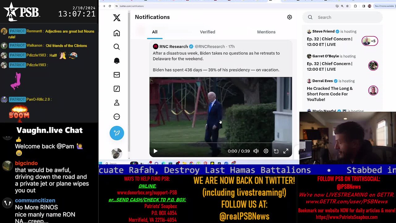
Task: Open Notifications settings gear
Action: pos(290,17)
